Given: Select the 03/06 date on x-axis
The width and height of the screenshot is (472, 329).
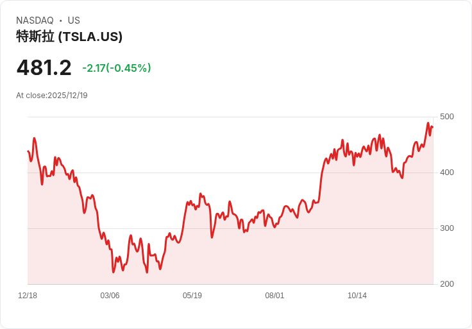Looking at the screenshot, I should pos(110,296).
